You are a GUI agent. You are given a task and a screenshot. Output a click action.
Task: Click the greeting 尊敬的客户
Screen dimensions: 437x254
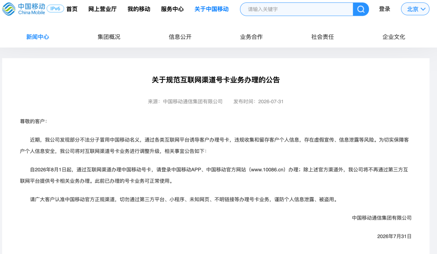[34, 121]
